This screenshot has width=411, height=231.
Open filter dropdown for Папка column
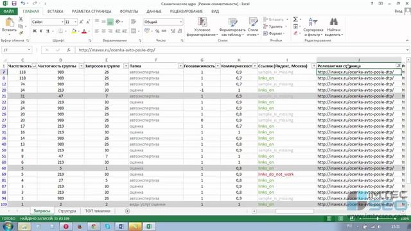[x=180, y=66]
